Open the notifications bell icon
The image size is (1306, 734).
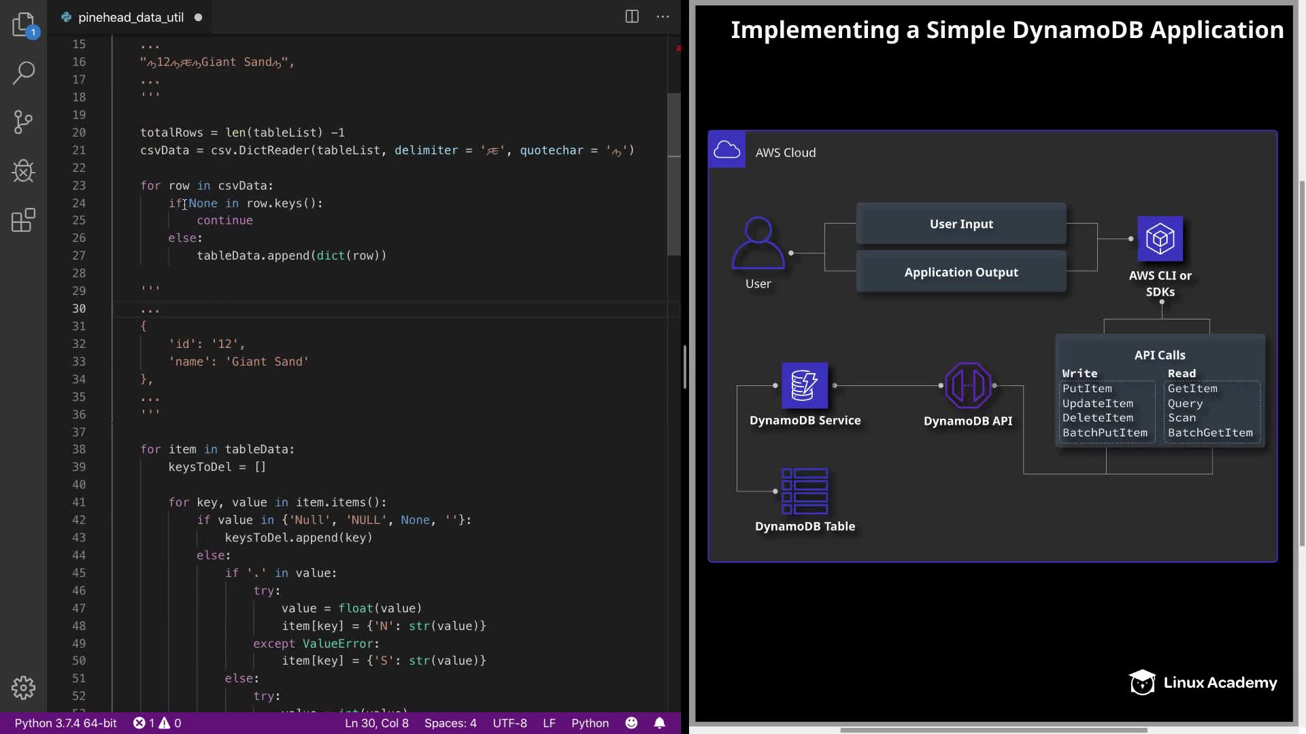659,723
